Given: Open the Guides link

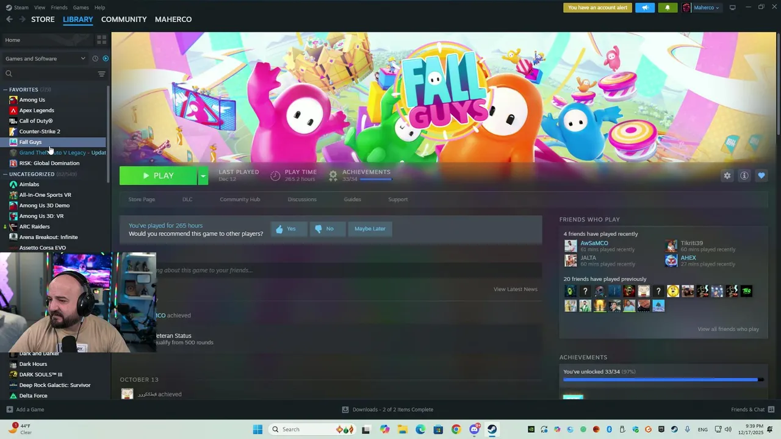Looking at the screenshot, I should (x=352, y=199).
